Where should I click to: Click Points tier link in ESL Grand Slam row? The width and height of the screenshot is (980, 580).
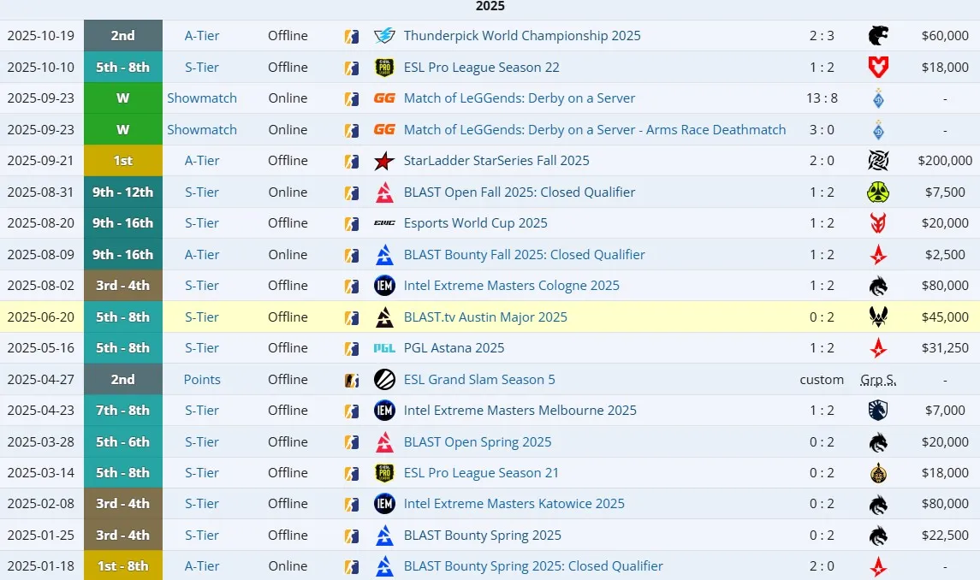202,379
